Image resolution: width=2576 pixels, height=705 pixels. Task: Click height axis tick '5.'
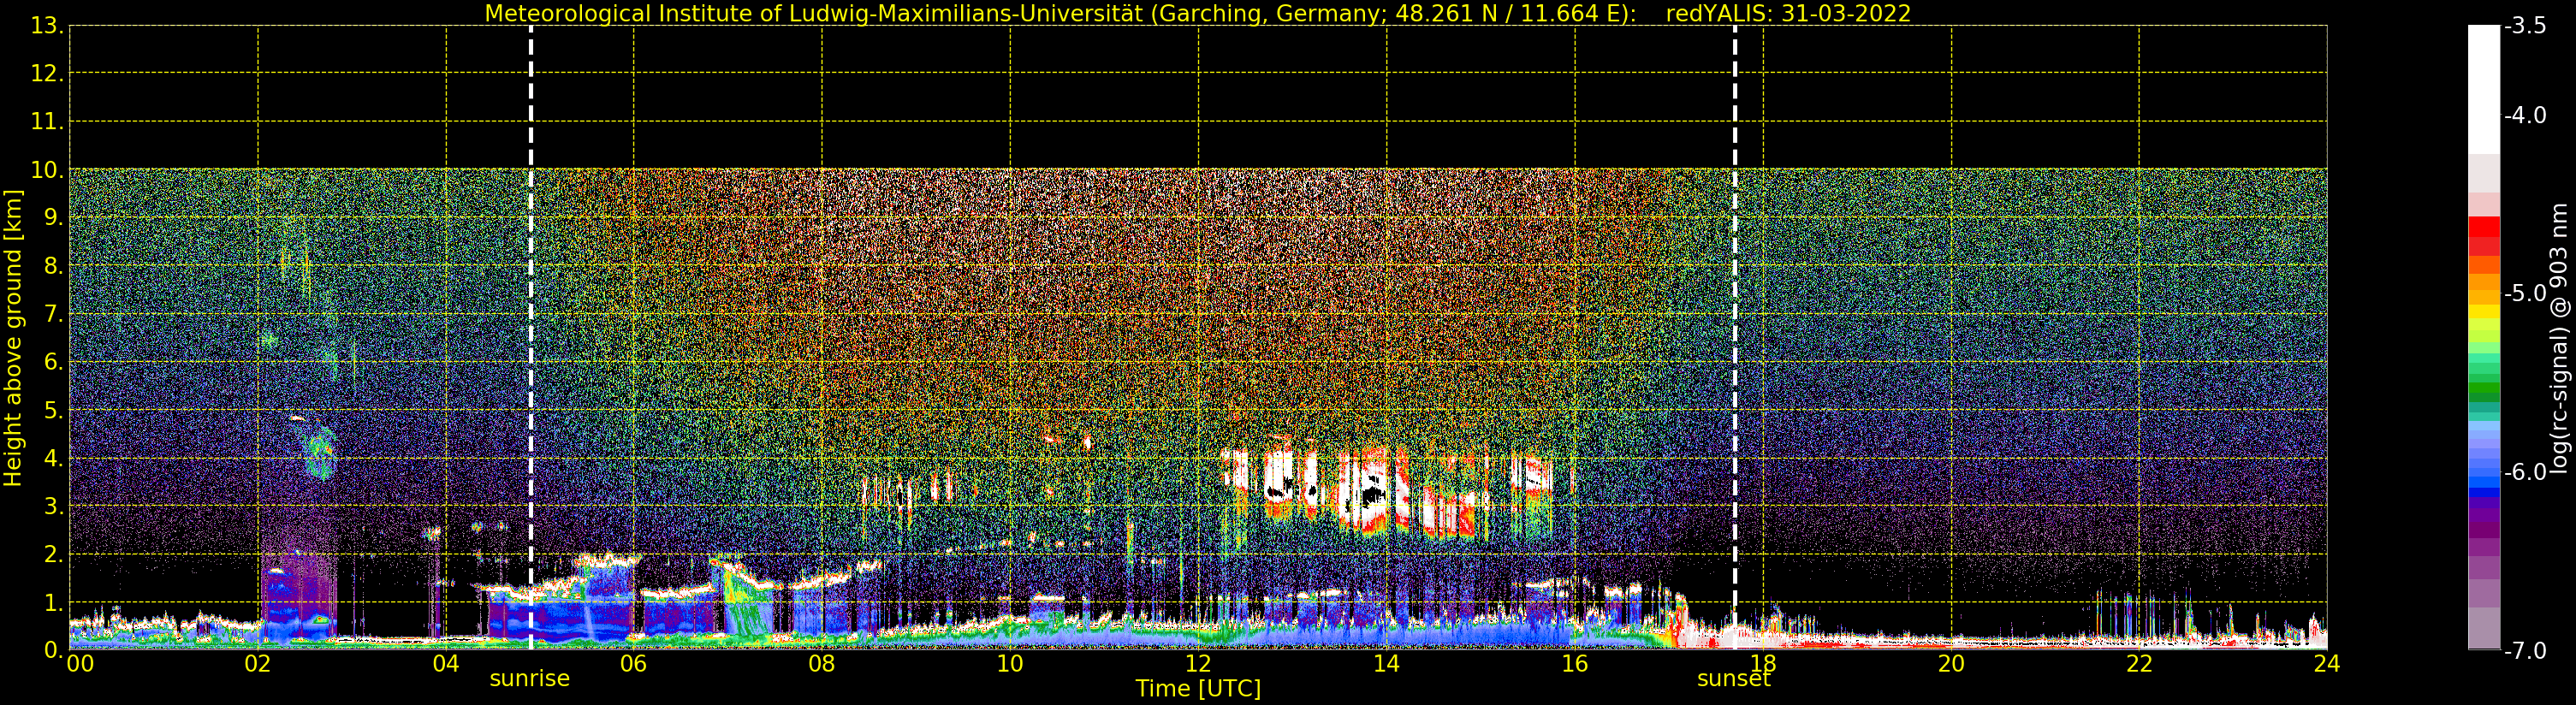[x=54, y=410]
